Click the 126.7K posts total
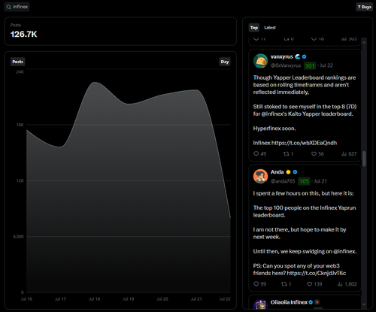 pyautogui.click(x=24, y=35)
